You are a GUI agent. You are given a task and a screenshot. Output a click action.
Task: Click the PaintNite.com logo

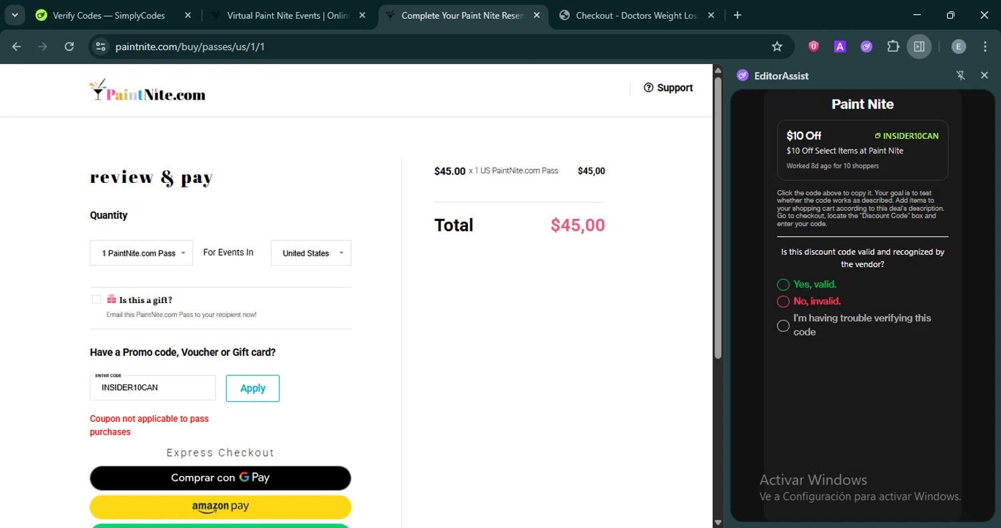[x=147, y=91]
